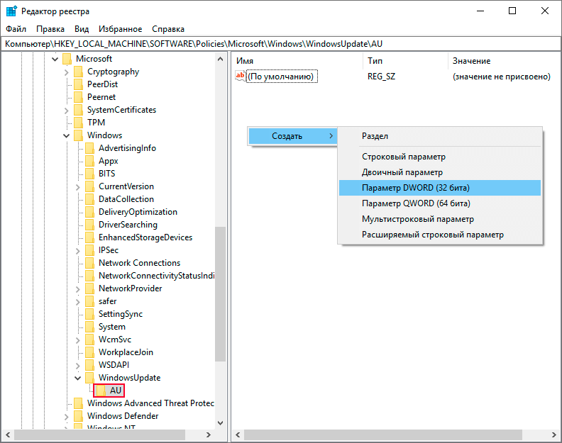Click the WorkplaceJoin folder icon
562x443 pixels.
point(90,352)
